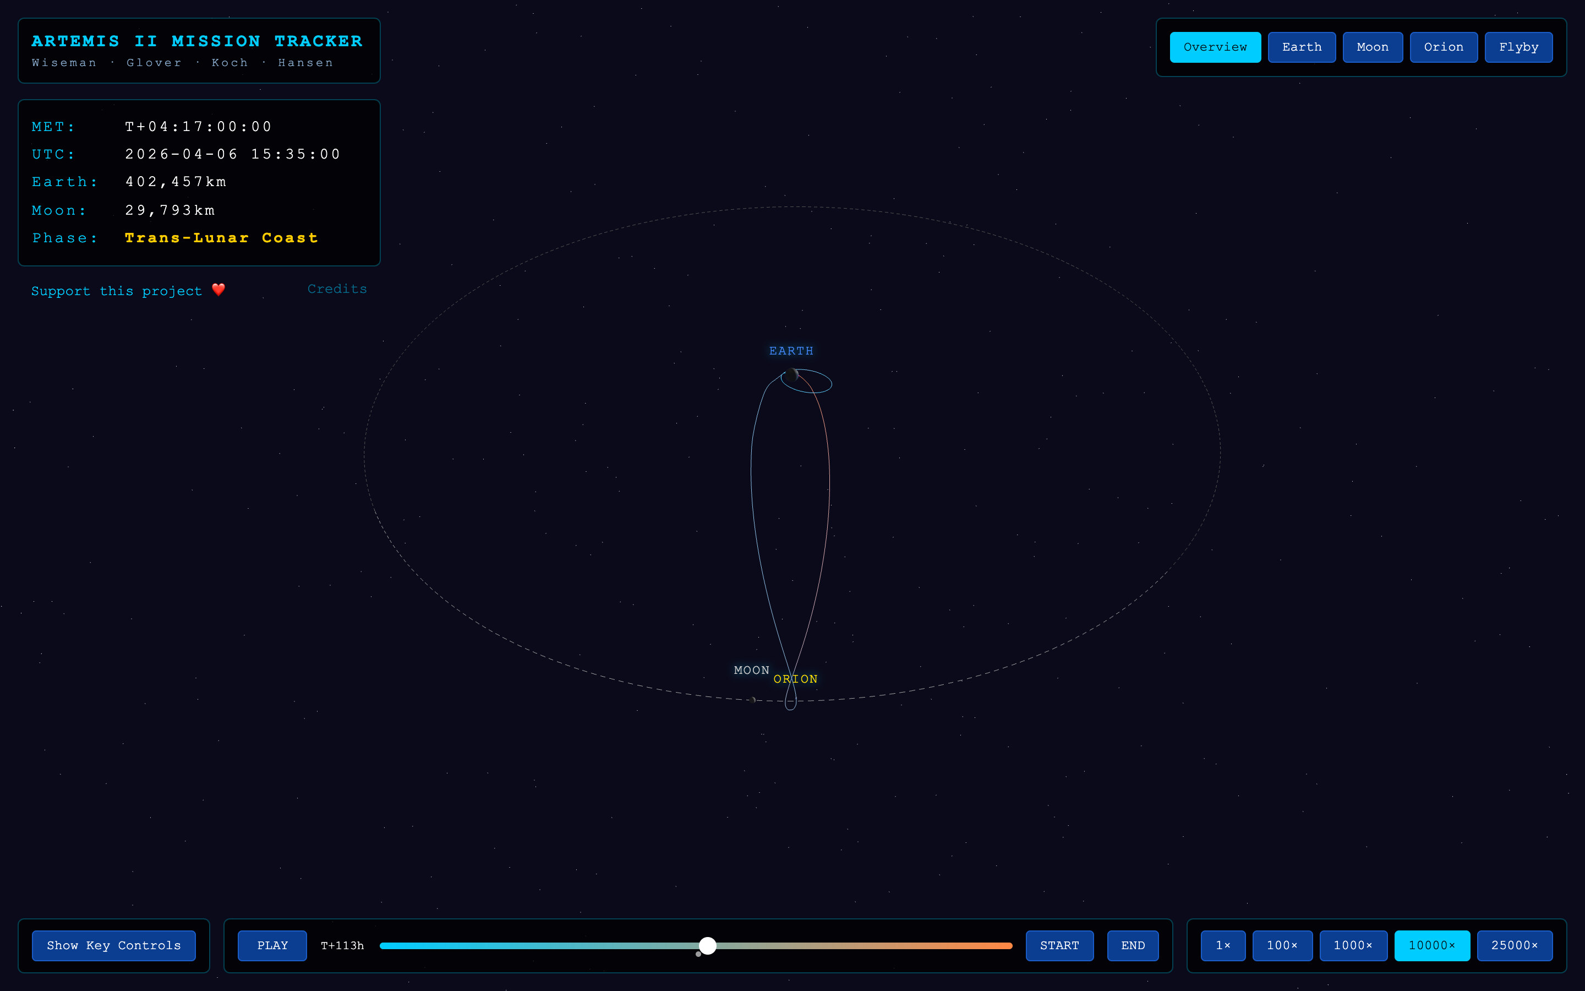Select the 10000× playback speed

1432,945
